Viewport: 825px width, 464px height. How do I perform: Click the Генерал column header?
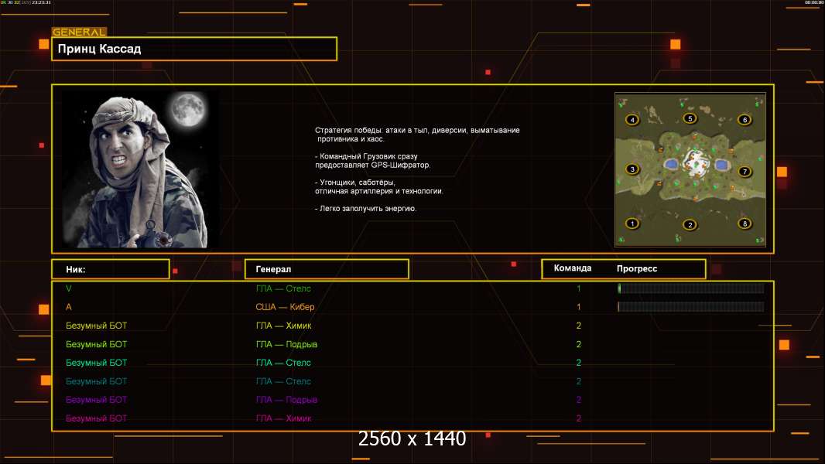pos(327,269)
